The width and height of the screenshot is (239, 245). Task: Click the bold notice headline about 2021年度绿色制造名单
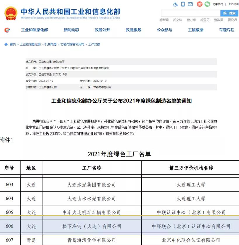click(x=121, y=101)
